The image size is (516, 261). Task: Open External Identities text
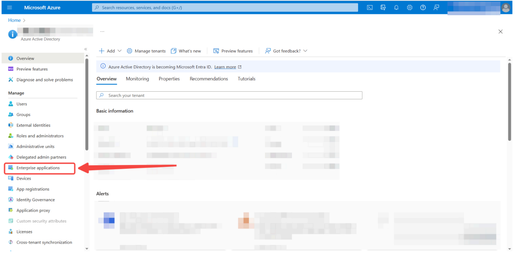(33, 125)
